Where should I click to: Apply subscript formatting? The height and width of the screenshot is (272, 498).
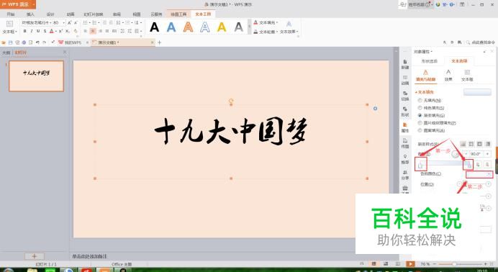point(68,31)
